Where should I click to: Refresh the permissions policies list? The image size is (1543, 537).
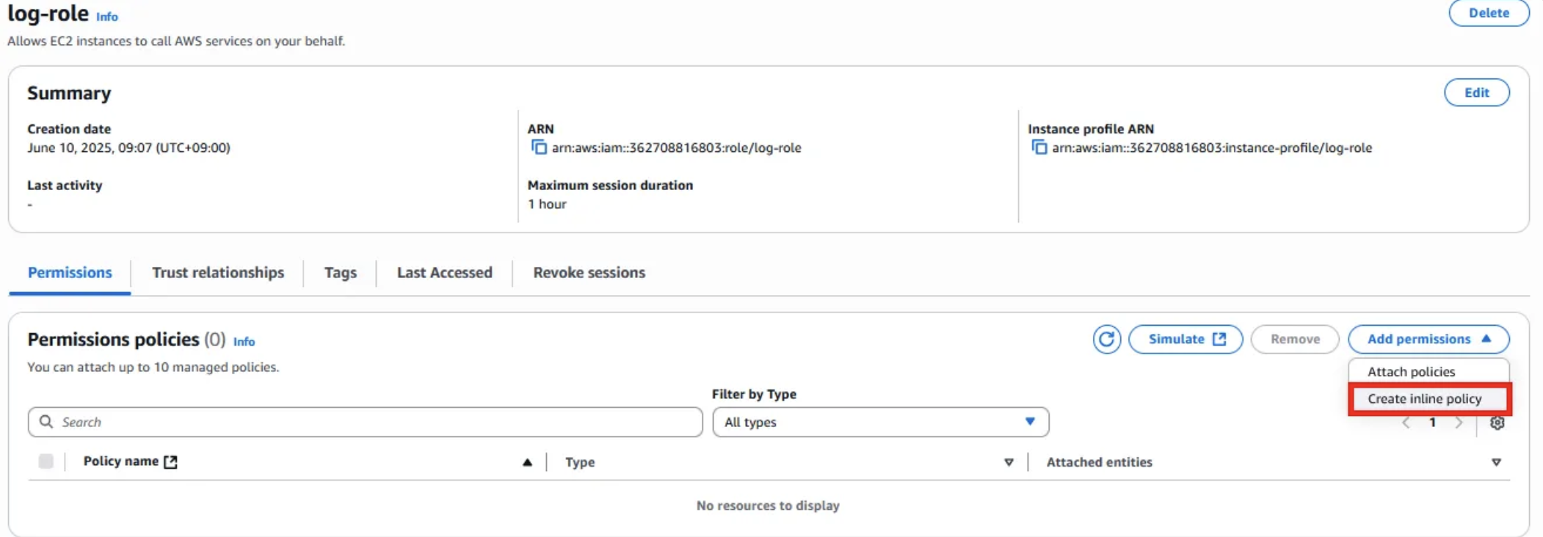click(x=1106, y=339)
